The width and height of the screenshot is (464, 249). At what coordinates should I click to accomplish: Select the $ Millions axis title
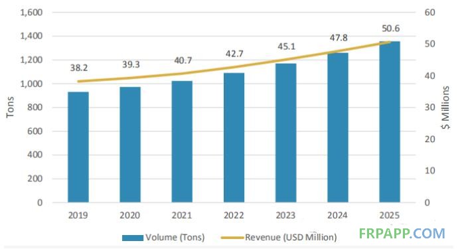pyautogui.click(x=445, y=108)
